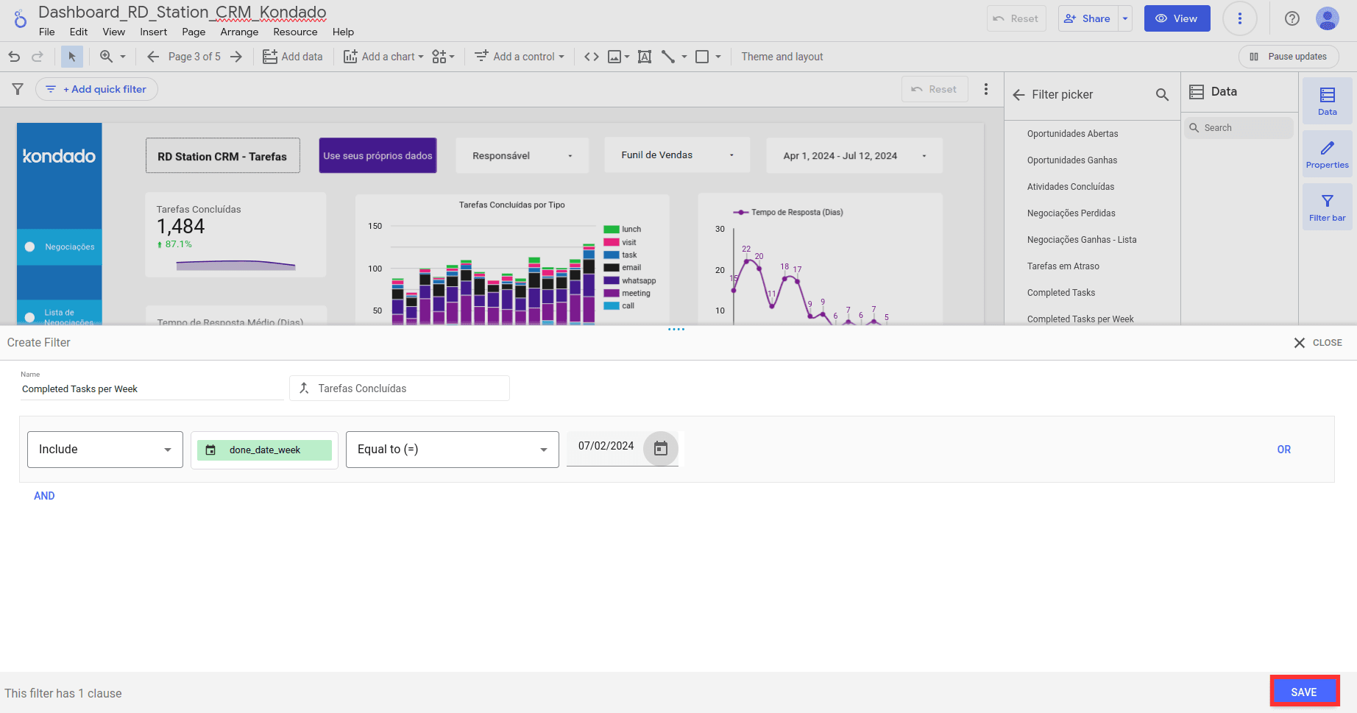Screen dimensions: 1357x713
Task: Click the embed URL code icon
Action: tap(591, 57)
